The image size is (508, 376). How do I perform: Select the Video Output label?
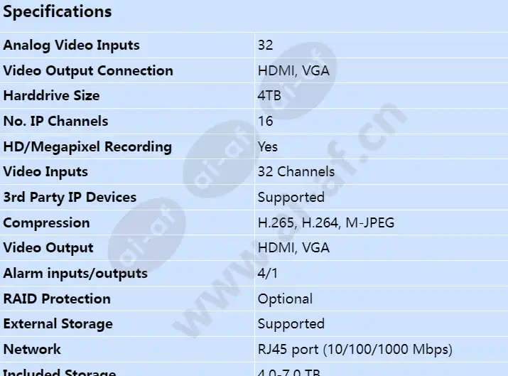(48, 248)
